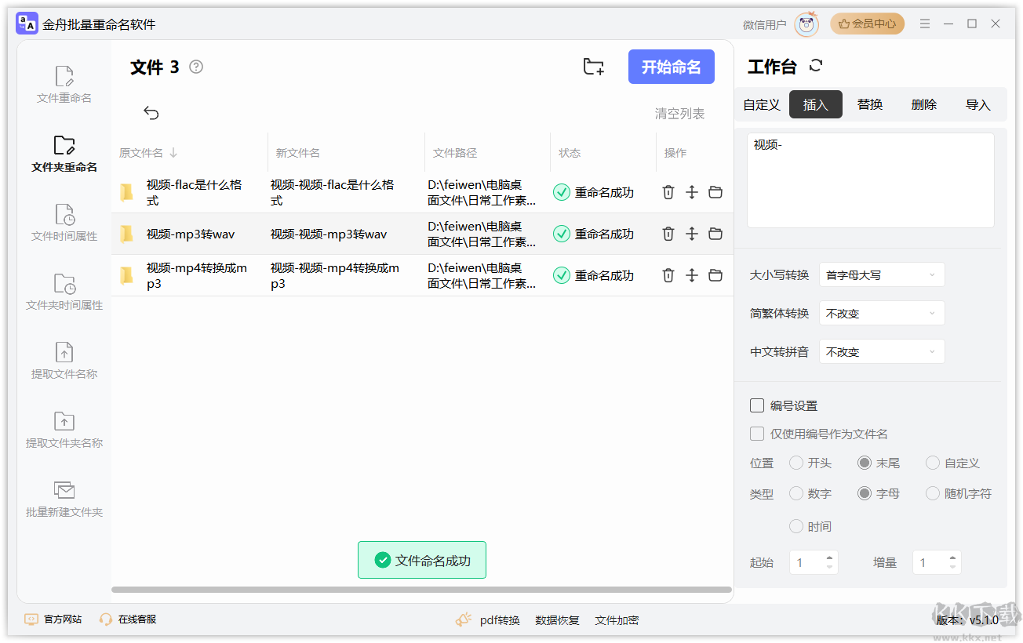Switch to the 自定义 tab
This screenshot has width=1023, height=643.
coord(761,104)
